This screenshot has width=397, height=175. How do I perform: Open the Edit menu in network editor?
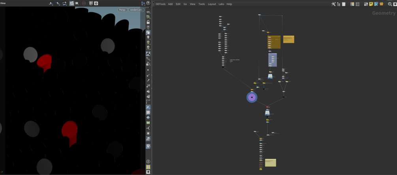coord(178,4)
